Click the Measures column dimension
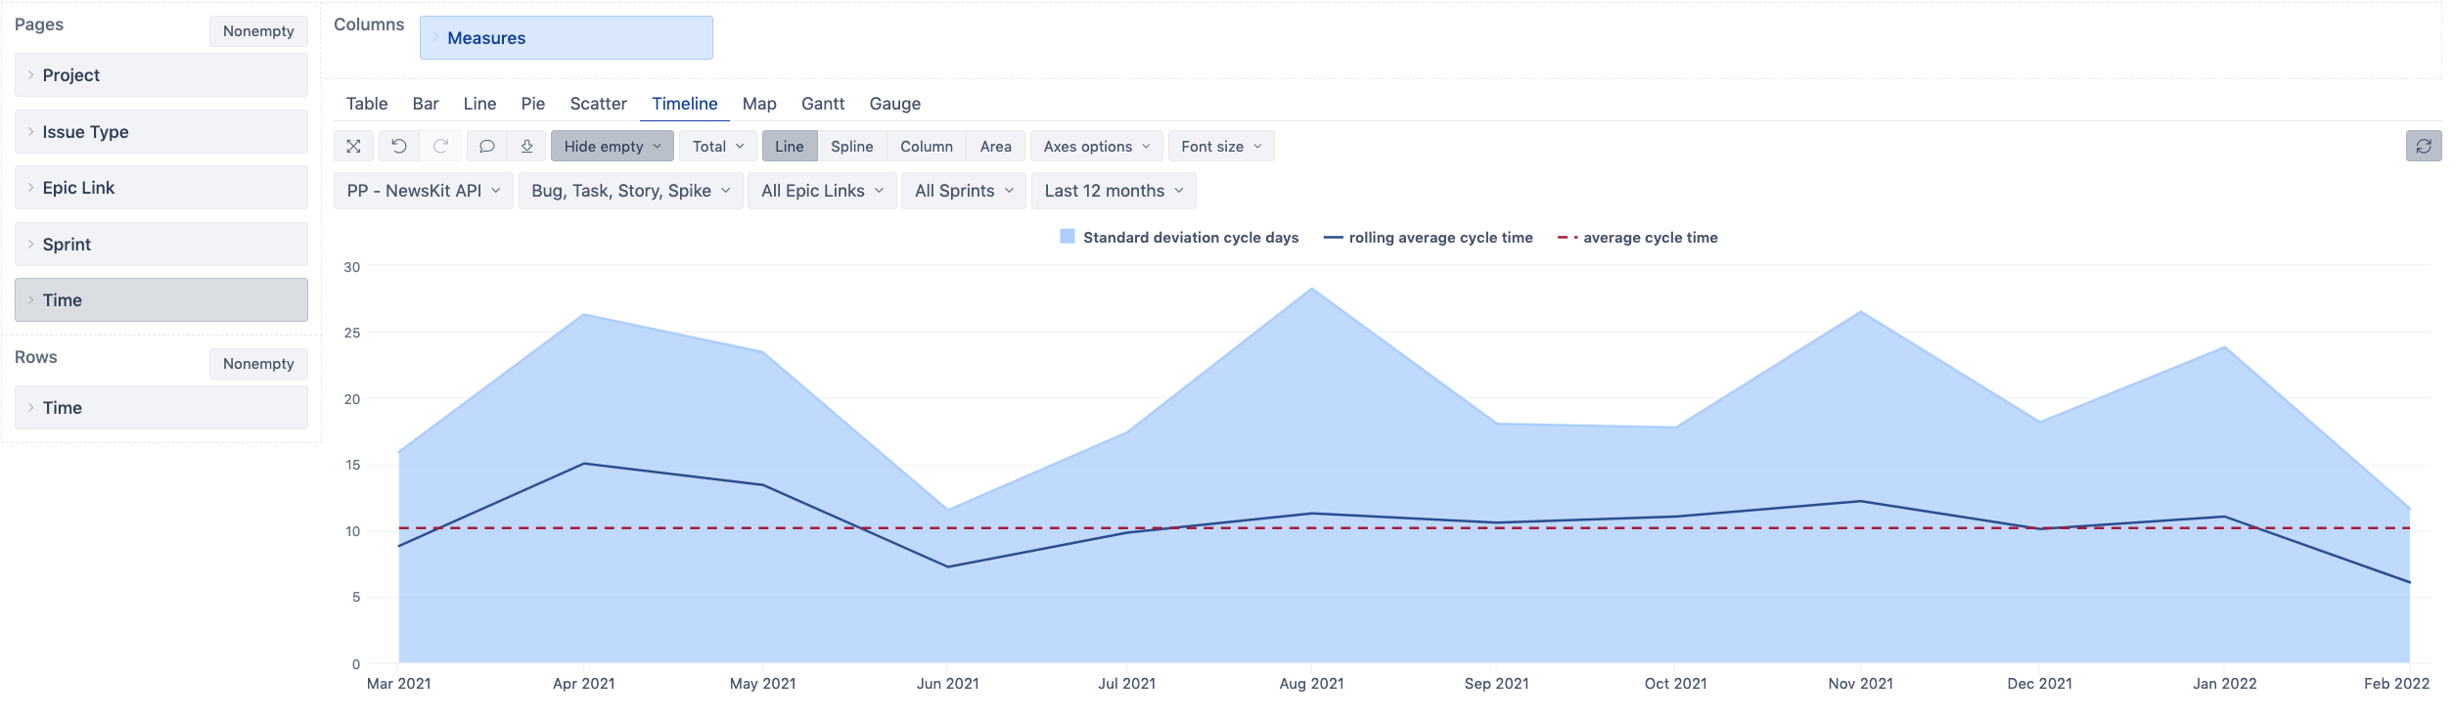 click(566, 38)
